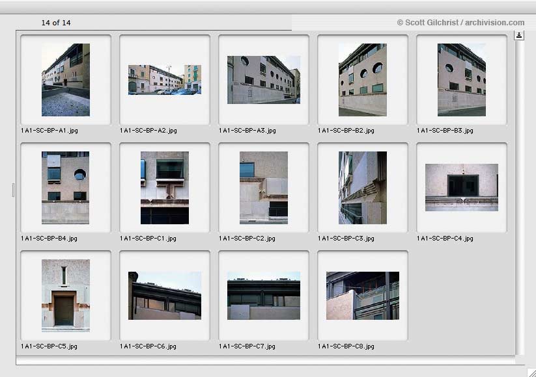Click the "14 of 14" item counter
The width and height of the screenshot is (536, 377).
(x=56, y=23)
